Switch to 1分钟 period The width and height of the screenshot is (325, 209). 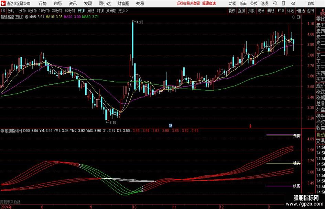point(21,11)
